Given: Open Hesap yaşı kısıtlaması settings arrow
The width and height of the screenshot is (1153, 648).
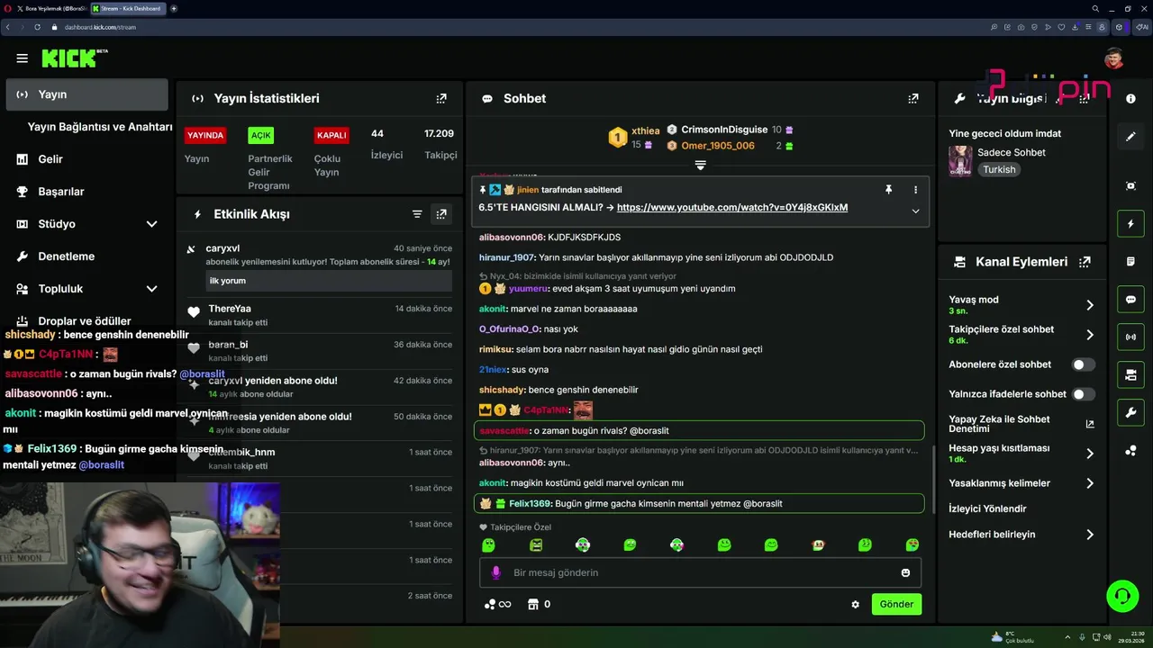Looking at the screenshot, I should coord(1089,454).
